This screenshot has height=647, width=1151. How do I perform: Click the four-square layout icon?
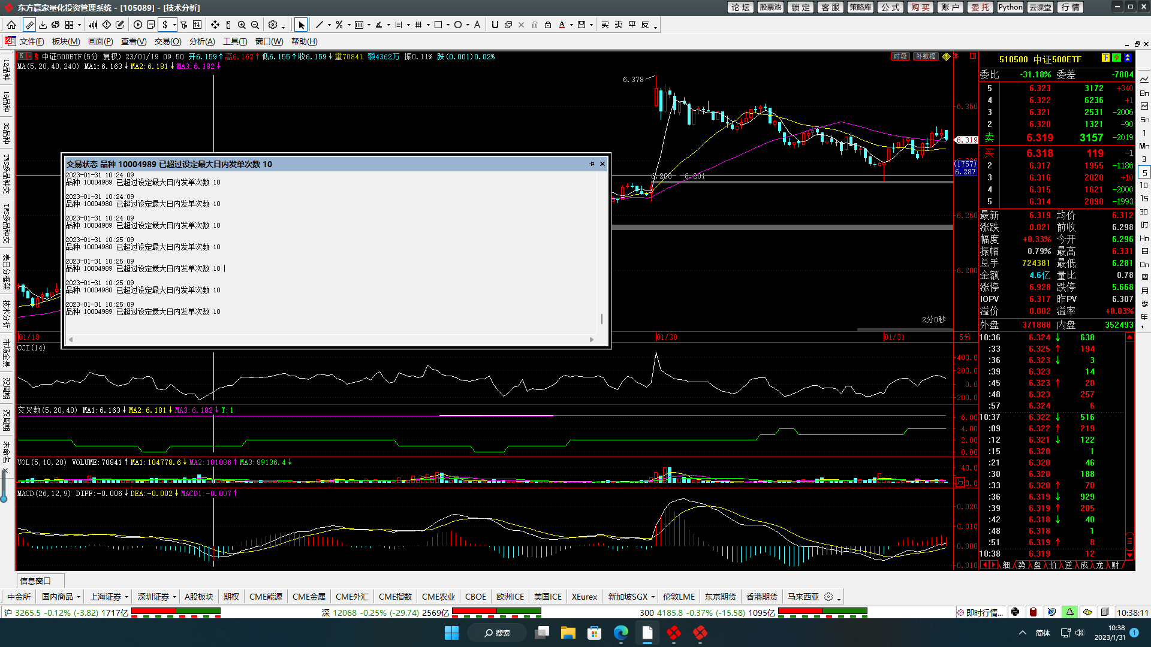(x=69, y=25)
